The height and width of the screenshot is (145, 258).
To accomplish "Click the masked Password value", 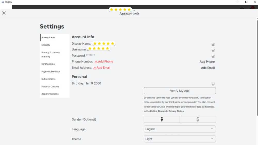I will pyautogui.click(x=90, y=55).
